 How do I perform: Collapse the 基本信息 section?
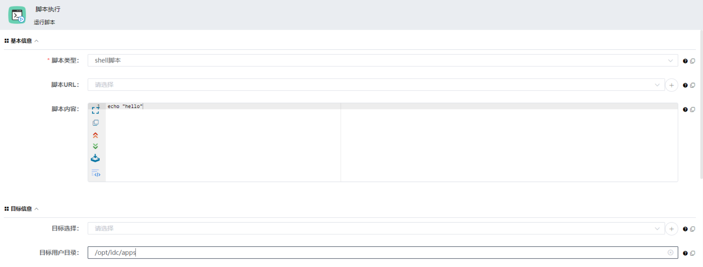click(x=36, y=41)
